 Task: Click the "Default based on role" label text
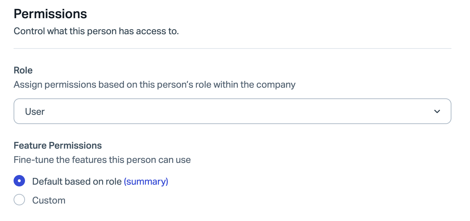77,181
